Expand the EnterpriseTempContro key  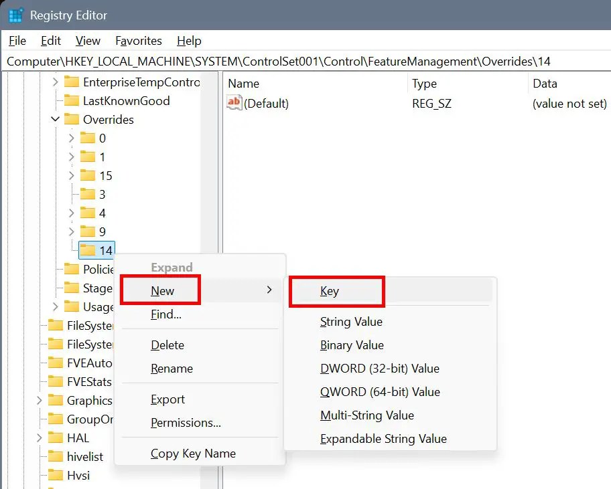click(x=56, y=82)
